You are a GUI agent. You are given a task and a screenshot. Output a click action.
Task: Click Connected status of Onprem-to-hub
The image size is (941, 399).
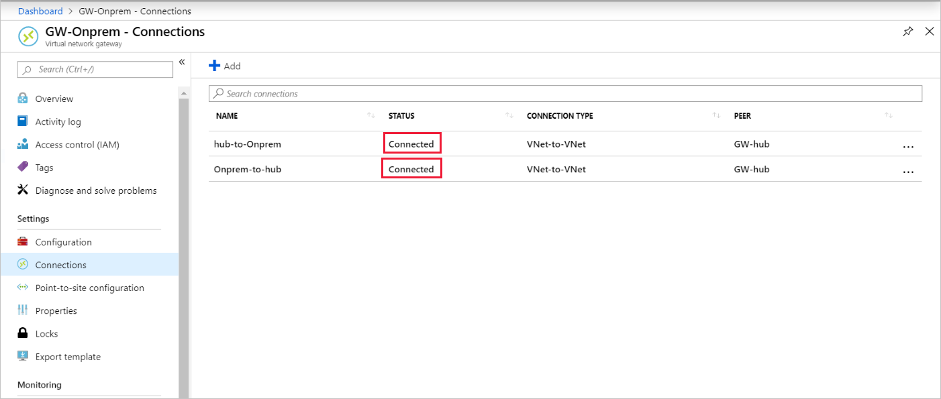tap(411, 169)
